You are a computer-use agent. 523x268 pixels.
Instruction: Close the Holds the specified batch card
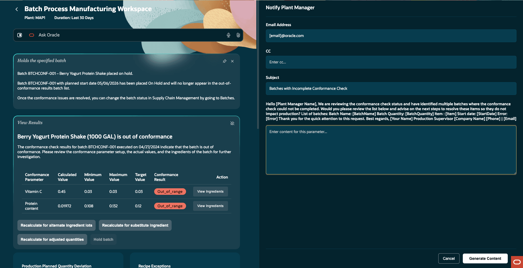(232, 61)
